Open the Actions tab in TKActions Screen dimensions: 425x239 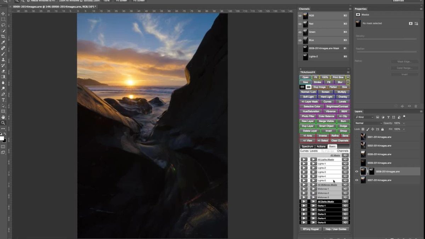click(x=321, y=147)
